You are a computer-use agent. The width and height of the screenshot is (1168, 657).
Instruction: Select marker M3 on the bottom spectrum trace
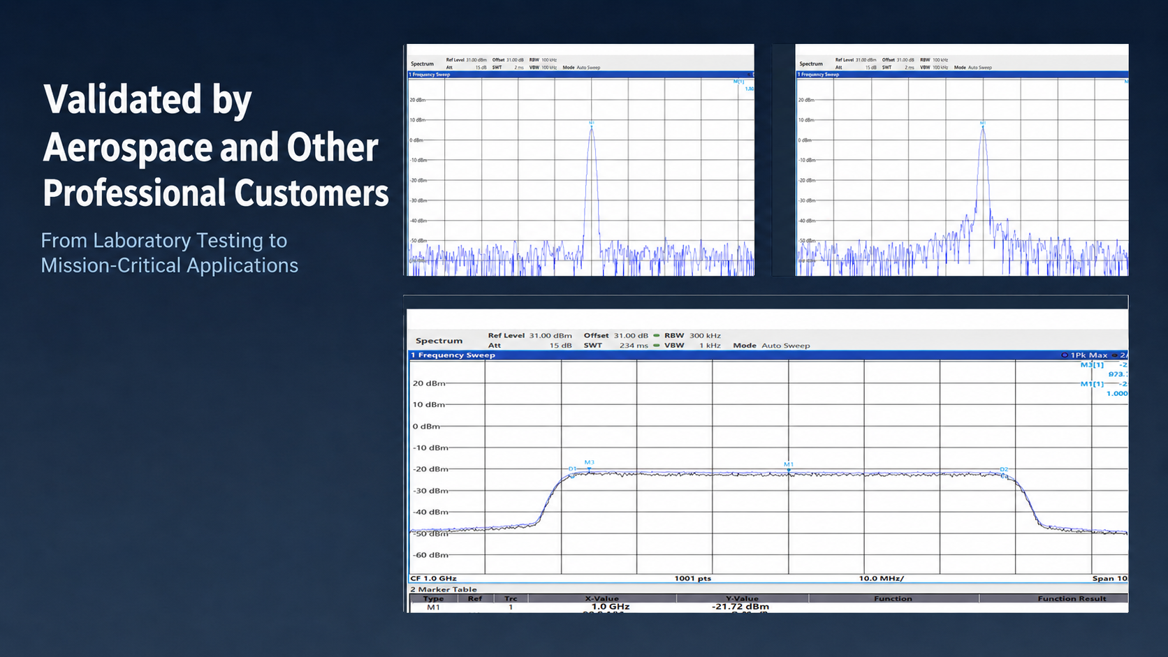(x=589, y=464)
